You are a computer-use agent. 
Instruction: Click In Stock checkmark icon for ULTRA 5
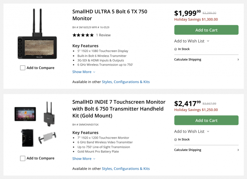point(176,49)
